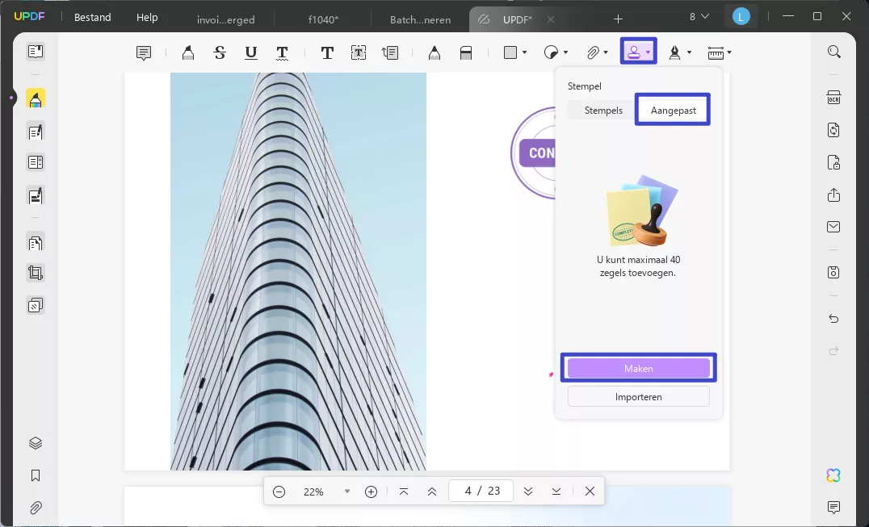The height and width of the screenshot is (527, 869).
Task: Select the Eraser tool
Action: tap(466, 52)
